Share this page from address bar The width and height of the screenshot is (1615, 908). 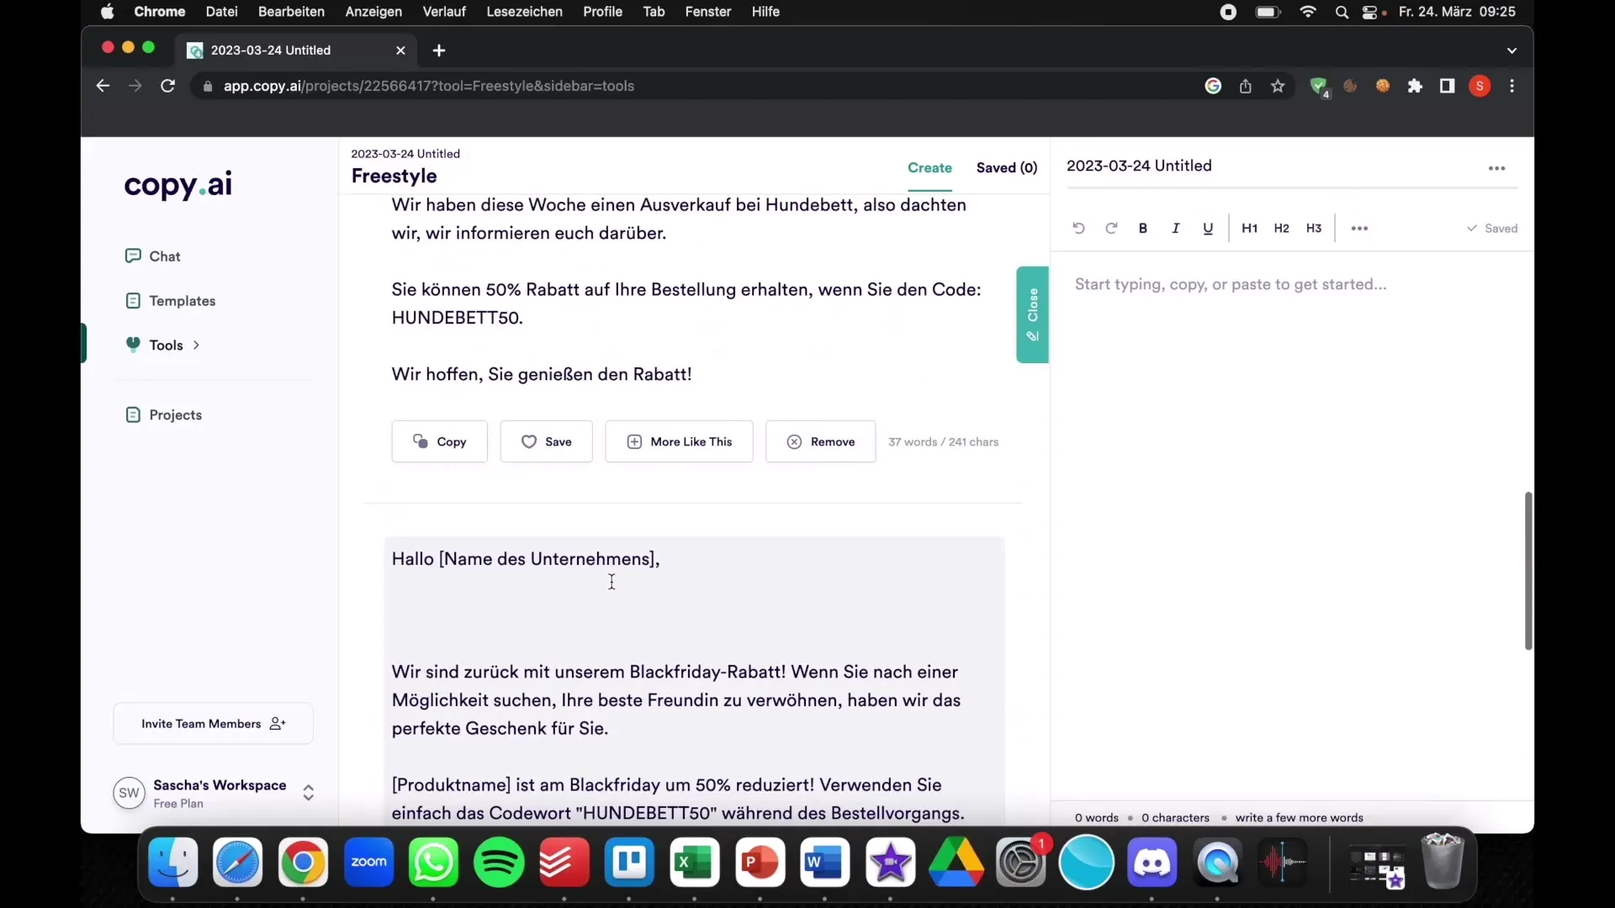coord(1245,86)
